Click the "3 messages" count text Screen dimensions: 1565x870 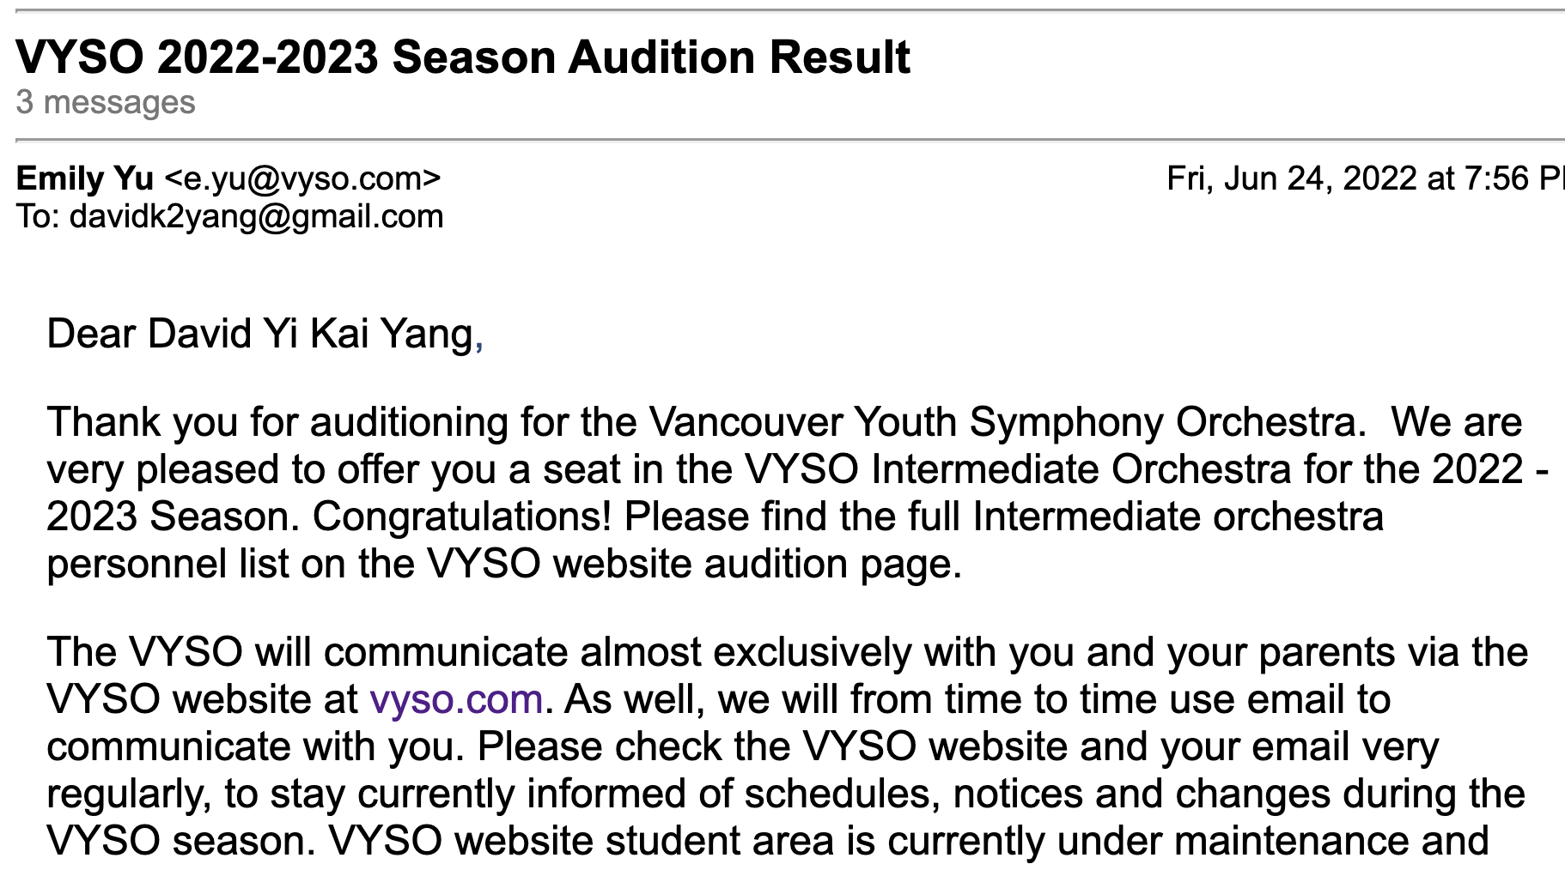[x=106, y=103]
